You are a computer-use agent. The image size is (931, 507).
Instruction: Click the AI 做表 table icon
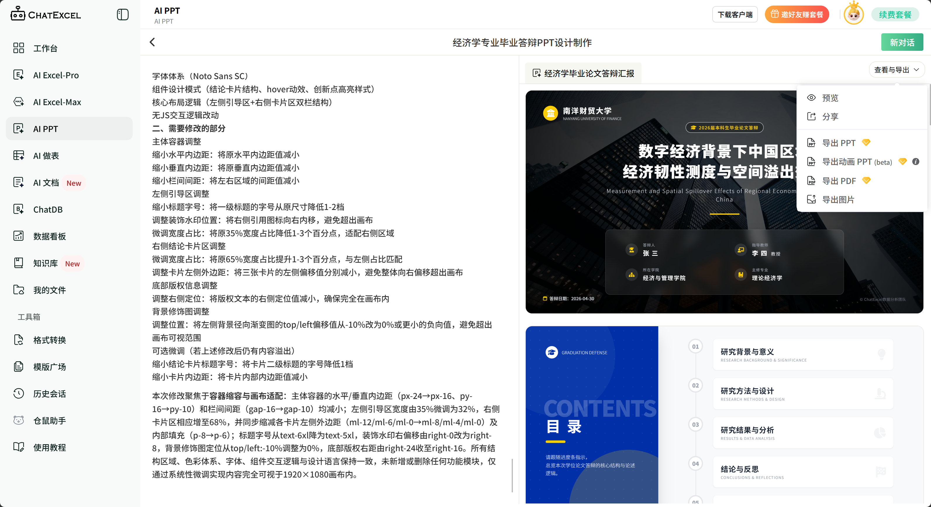point(18,156)
